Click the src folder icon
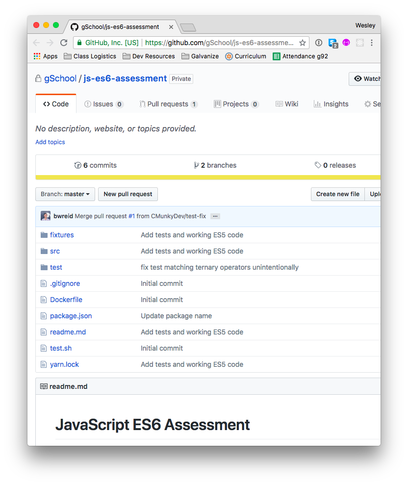 44,251
